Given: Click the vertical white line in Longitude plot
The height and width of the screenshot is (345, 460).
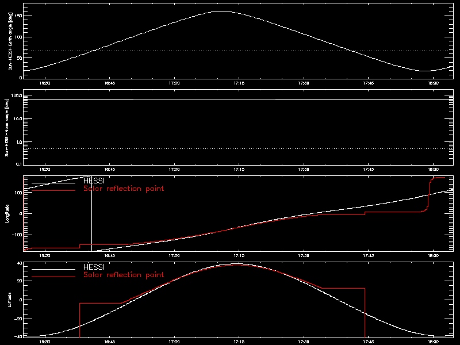Looking at the screenshot, I should click(x=92, y=213).
